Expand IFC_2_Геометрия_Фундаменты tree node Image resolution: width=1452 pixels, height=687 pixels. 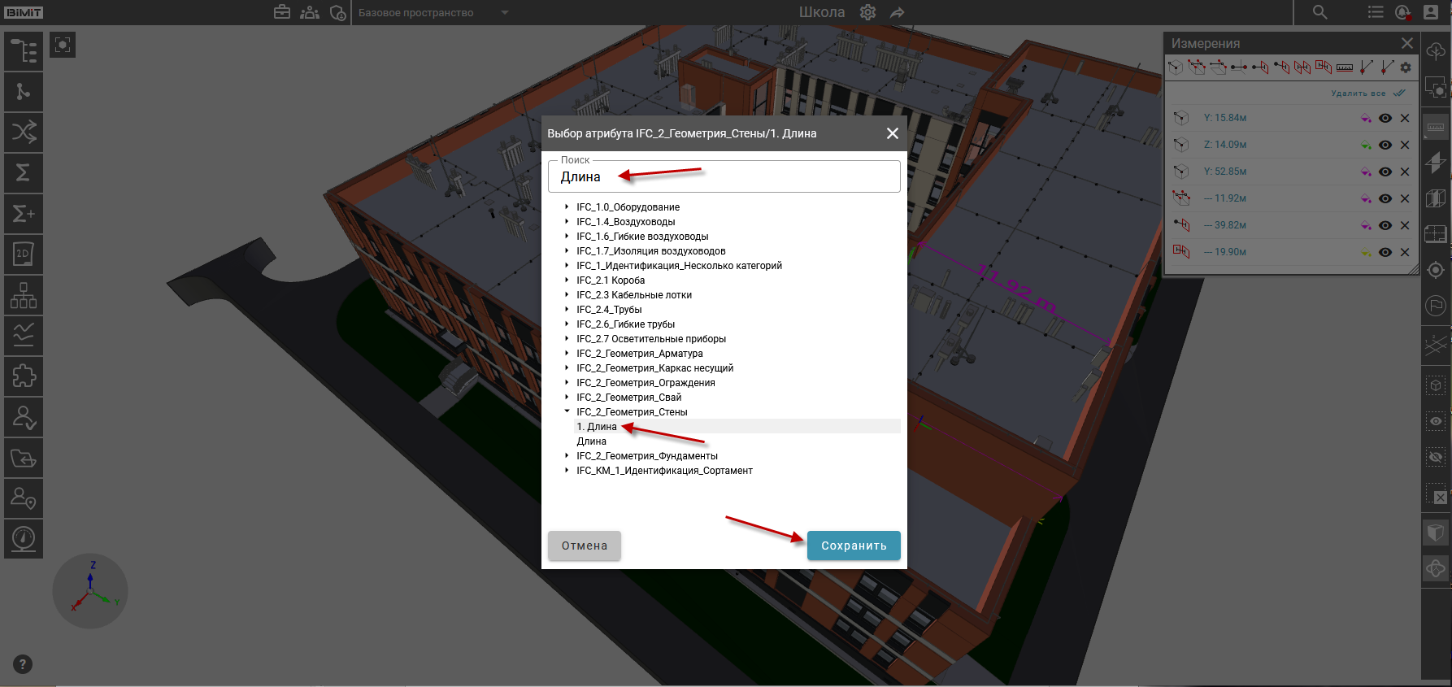(567, 456)
